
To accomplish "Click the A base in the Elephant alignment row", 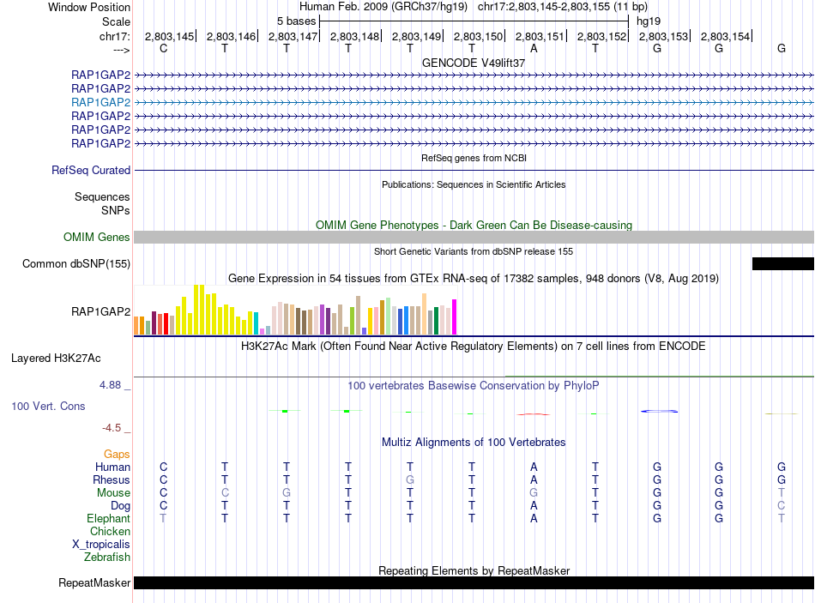I will [x=534, y=518].
